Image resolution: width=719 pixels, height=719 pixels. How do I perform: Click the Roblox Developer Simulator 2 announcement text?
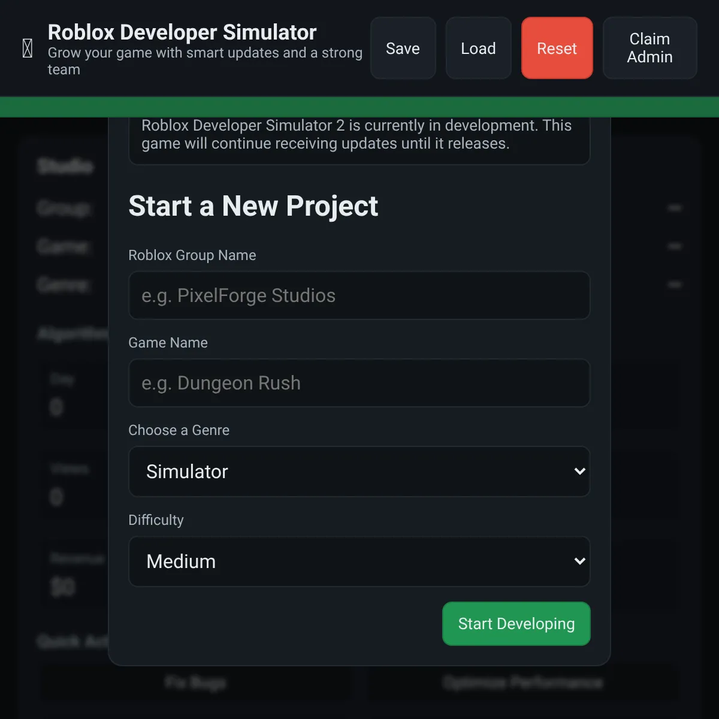pos(357,134)
